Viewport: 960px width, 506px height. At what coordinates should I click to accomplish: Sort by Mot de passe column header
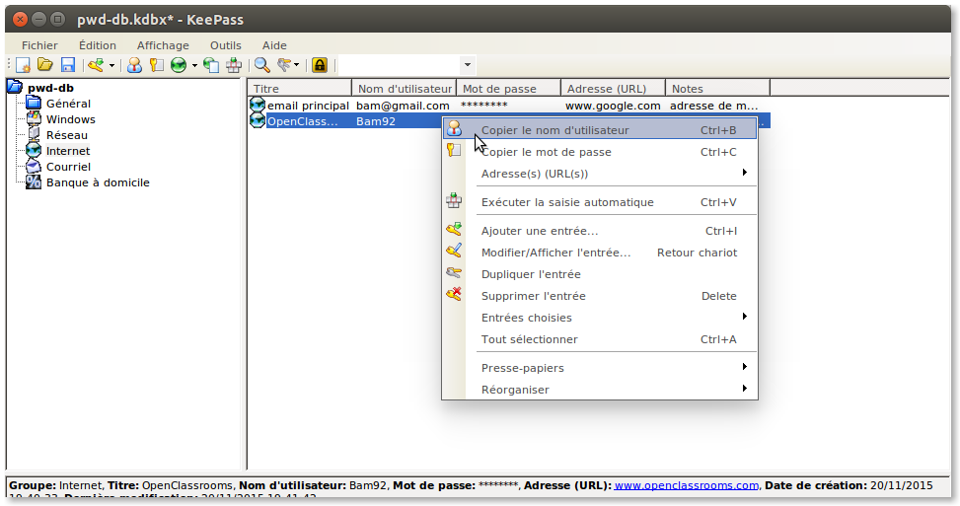coord(509,88)
